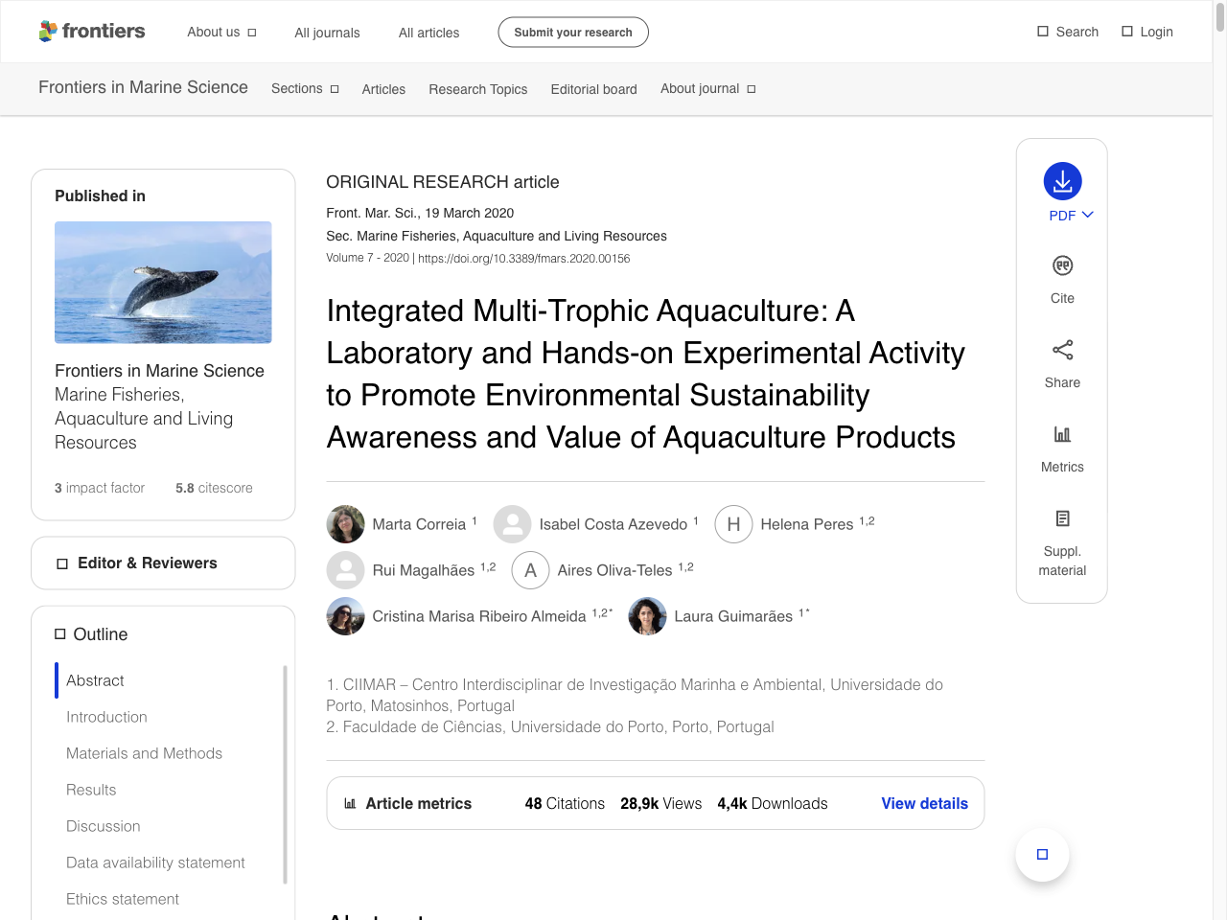Expand the About us menu
The height and width of the screenshot is (920, 1227).
[x=221, y=32]
